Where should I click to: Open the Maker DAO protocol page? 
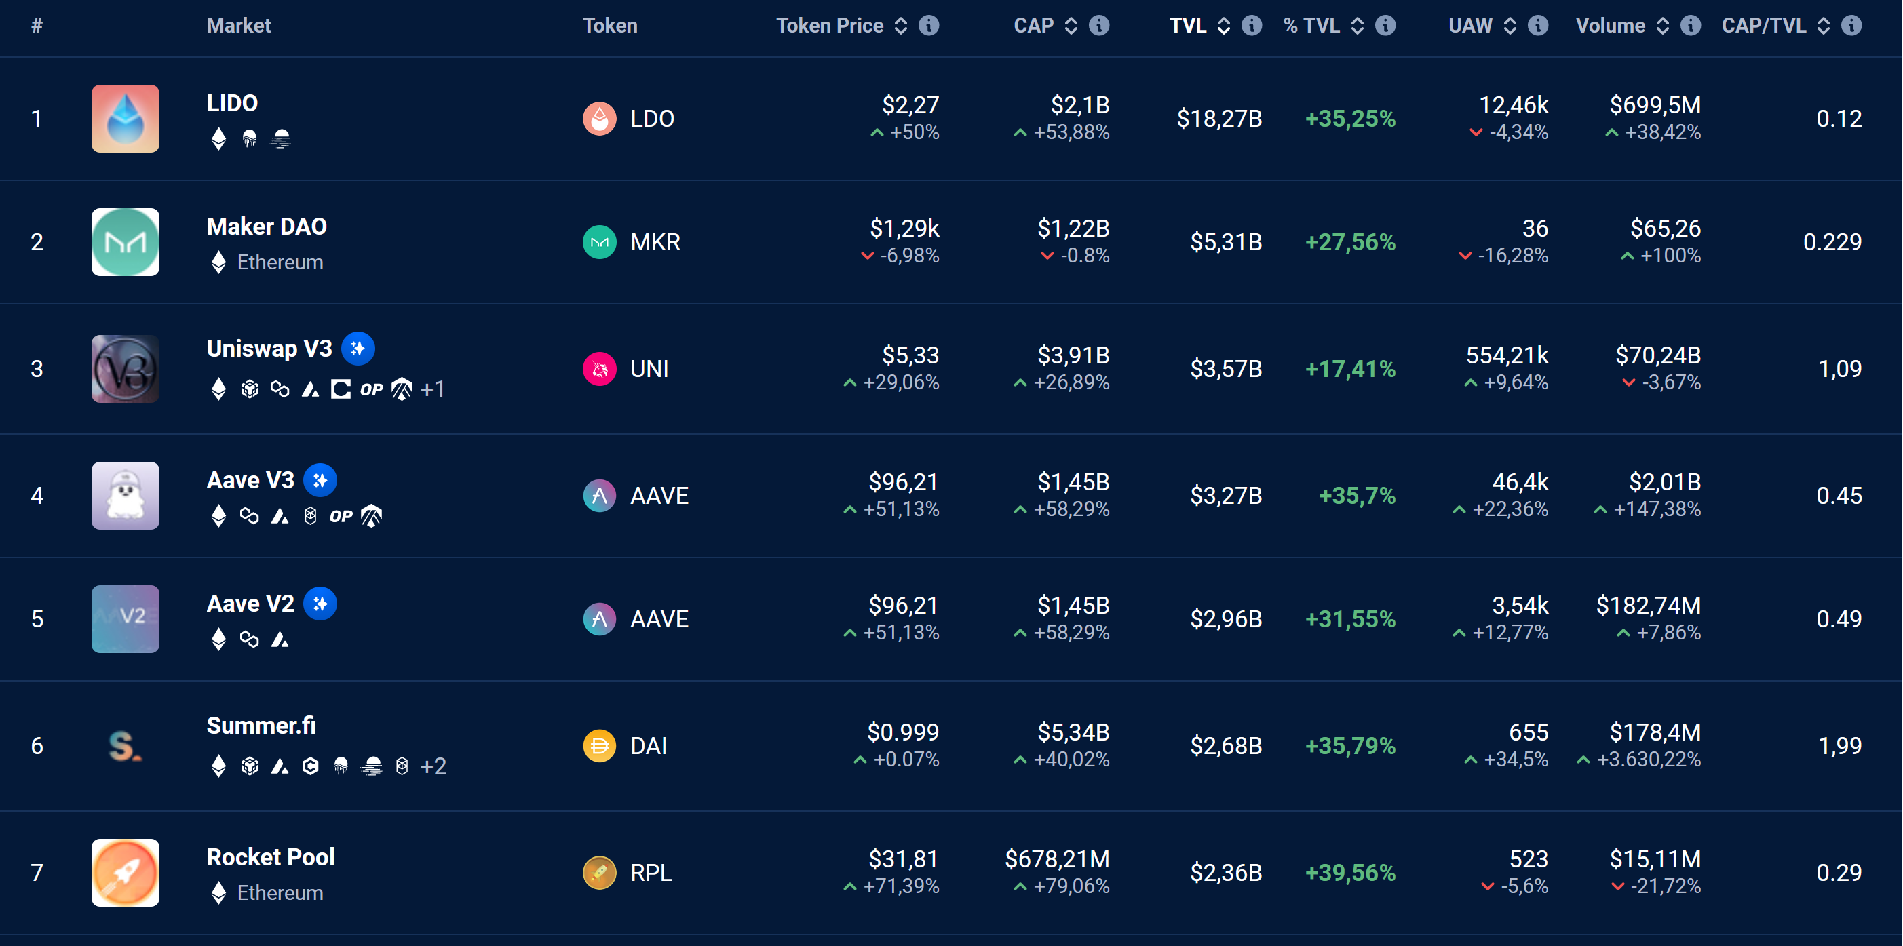pyautogui.click(x=266, y=226)
